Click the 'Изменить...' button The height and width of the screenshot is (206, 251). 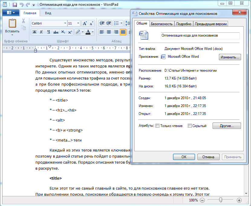[230, 57]
